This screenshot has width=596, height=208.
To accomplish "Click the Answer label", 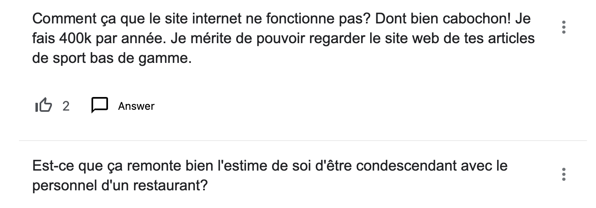I will [136, 106].
